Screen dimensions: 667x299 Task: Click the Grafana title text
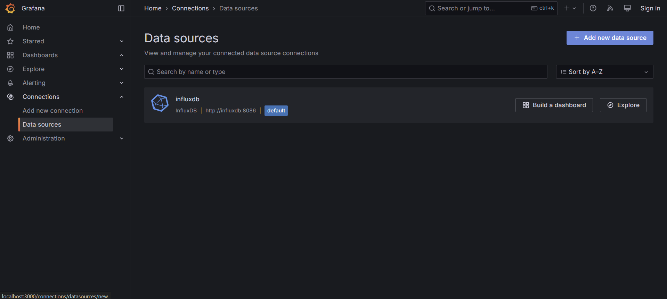pos(33,8)
